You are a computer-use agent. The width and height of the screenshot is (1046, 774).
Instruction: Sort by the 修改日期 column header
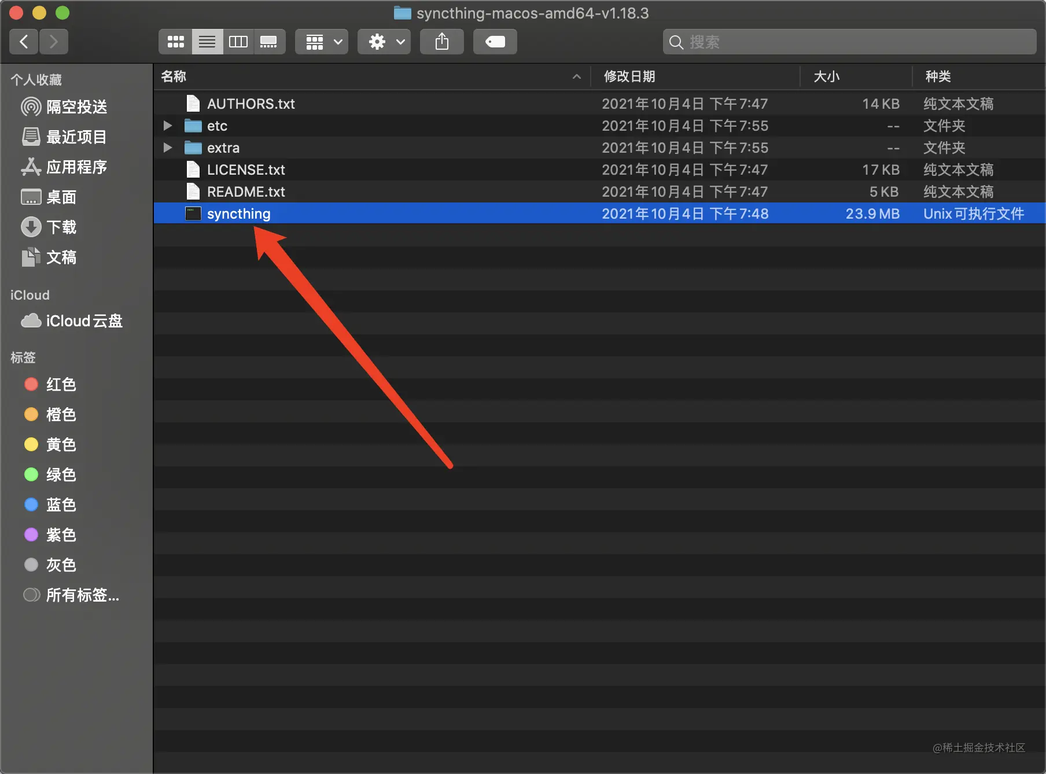695,76
